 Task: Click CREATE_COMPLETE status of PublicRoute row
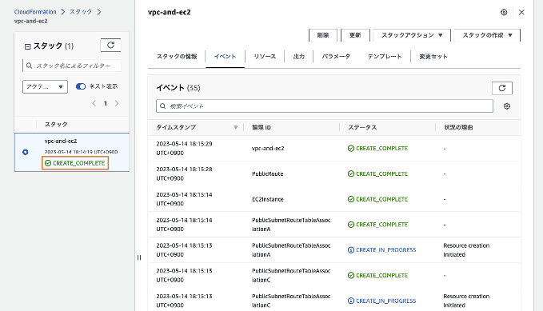[x=377, y=173]
